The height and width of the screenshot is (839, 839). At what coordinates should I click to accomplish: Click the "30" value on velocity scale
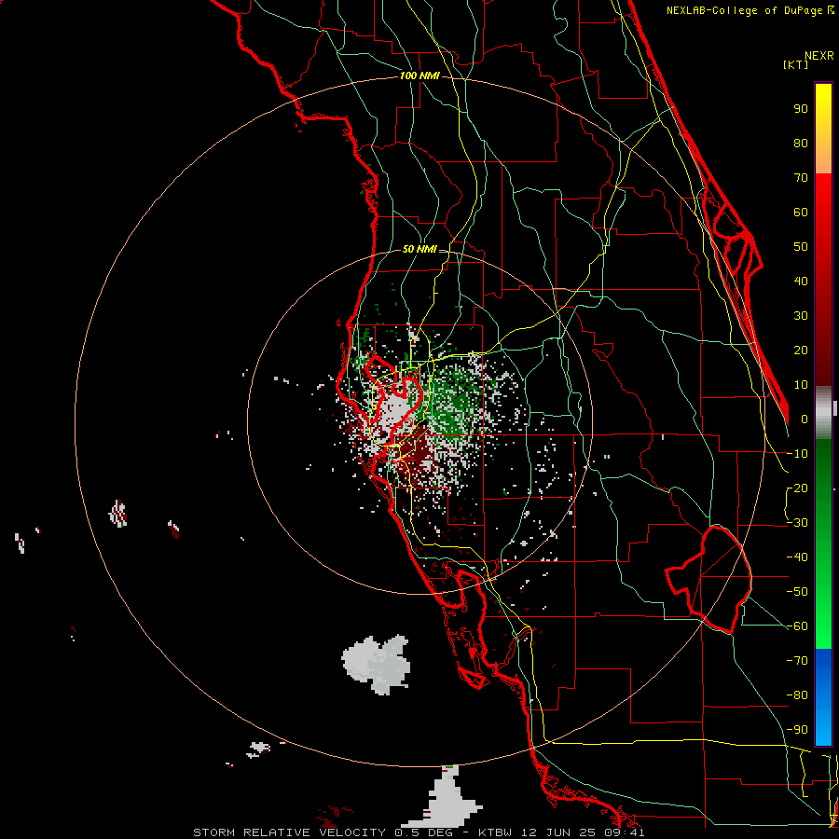coord(801,316)
